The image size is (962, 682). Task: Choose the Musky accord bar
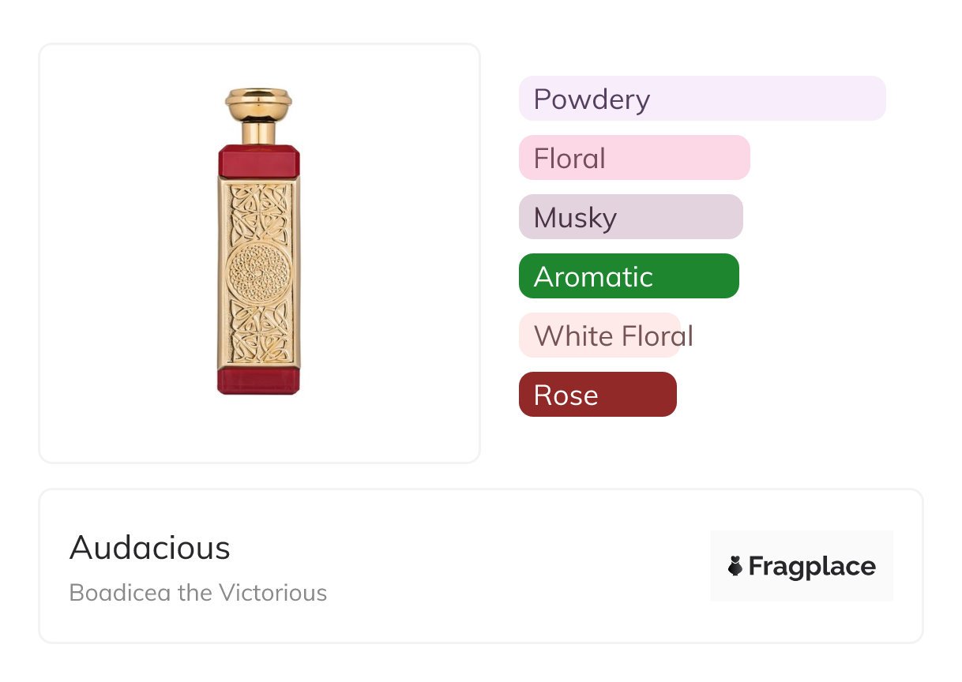click(x=631, y=217)
